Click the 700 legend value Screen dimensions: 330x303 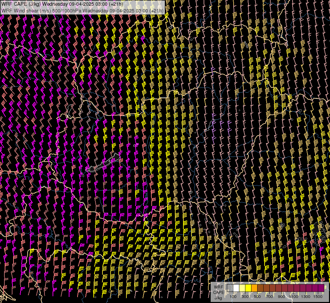point(270,297)
